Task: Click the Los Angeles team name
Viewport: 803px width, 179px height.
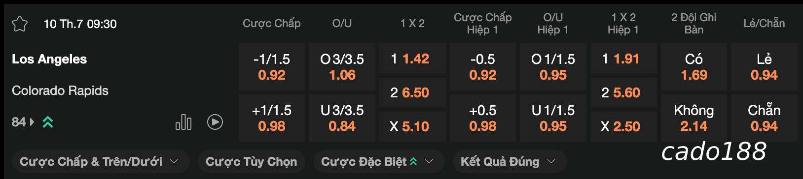Action: pyautogui.click(x=49, y=59)
